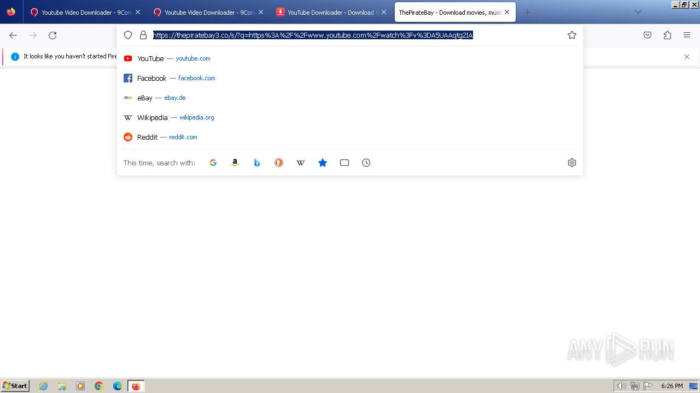Search open tabs using the tab icon
Image resolution: width=700 pixels, height=393 pixels.
(345, 163)
